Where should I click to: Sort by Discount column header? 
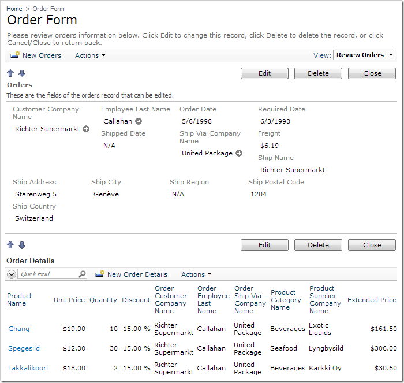tap(136, 300)
